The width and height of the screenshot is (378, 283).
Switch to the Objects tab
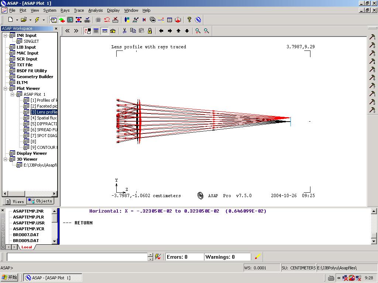click(x=41, y=201)
